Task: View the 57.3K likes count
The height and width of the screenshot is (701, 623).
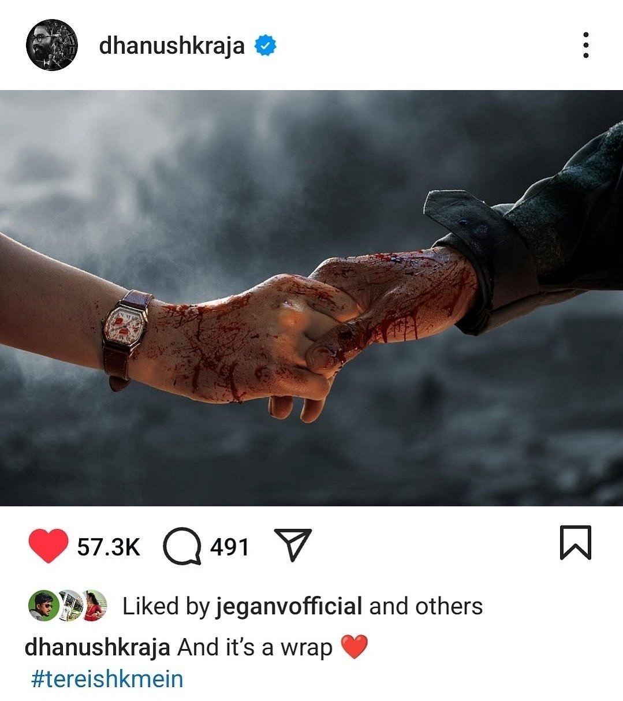Action: pos(109,547)
